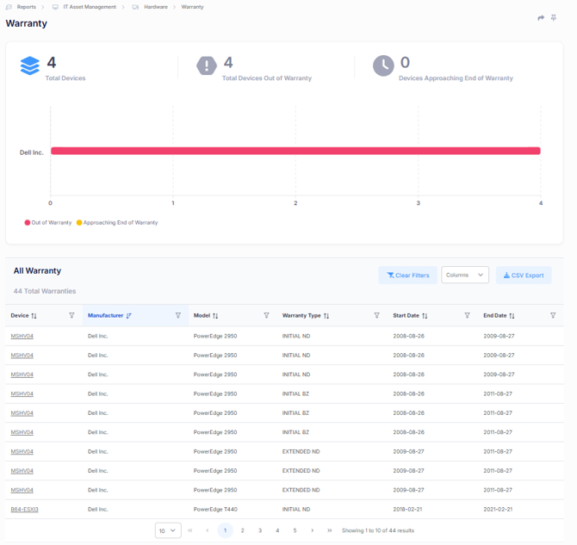
Task: Sort table by Manufacturer column
Action: (x=109, y=316)
